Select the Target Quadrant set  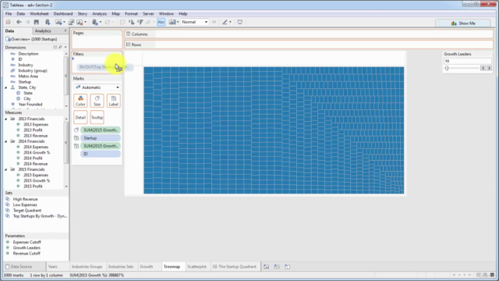(27, 211)
